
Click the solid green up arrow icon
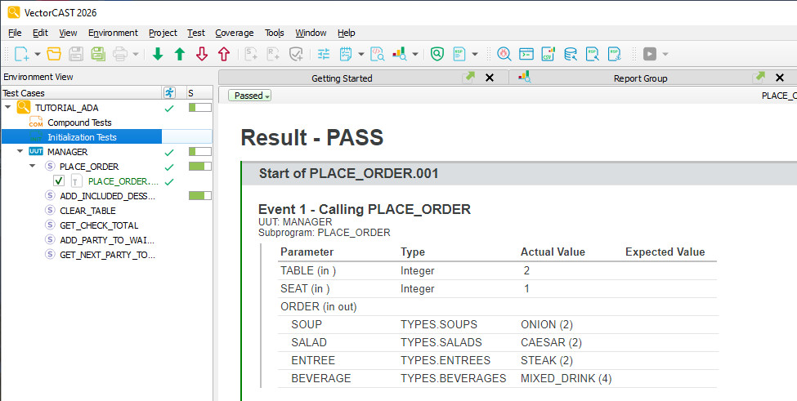tap(179, 54)
